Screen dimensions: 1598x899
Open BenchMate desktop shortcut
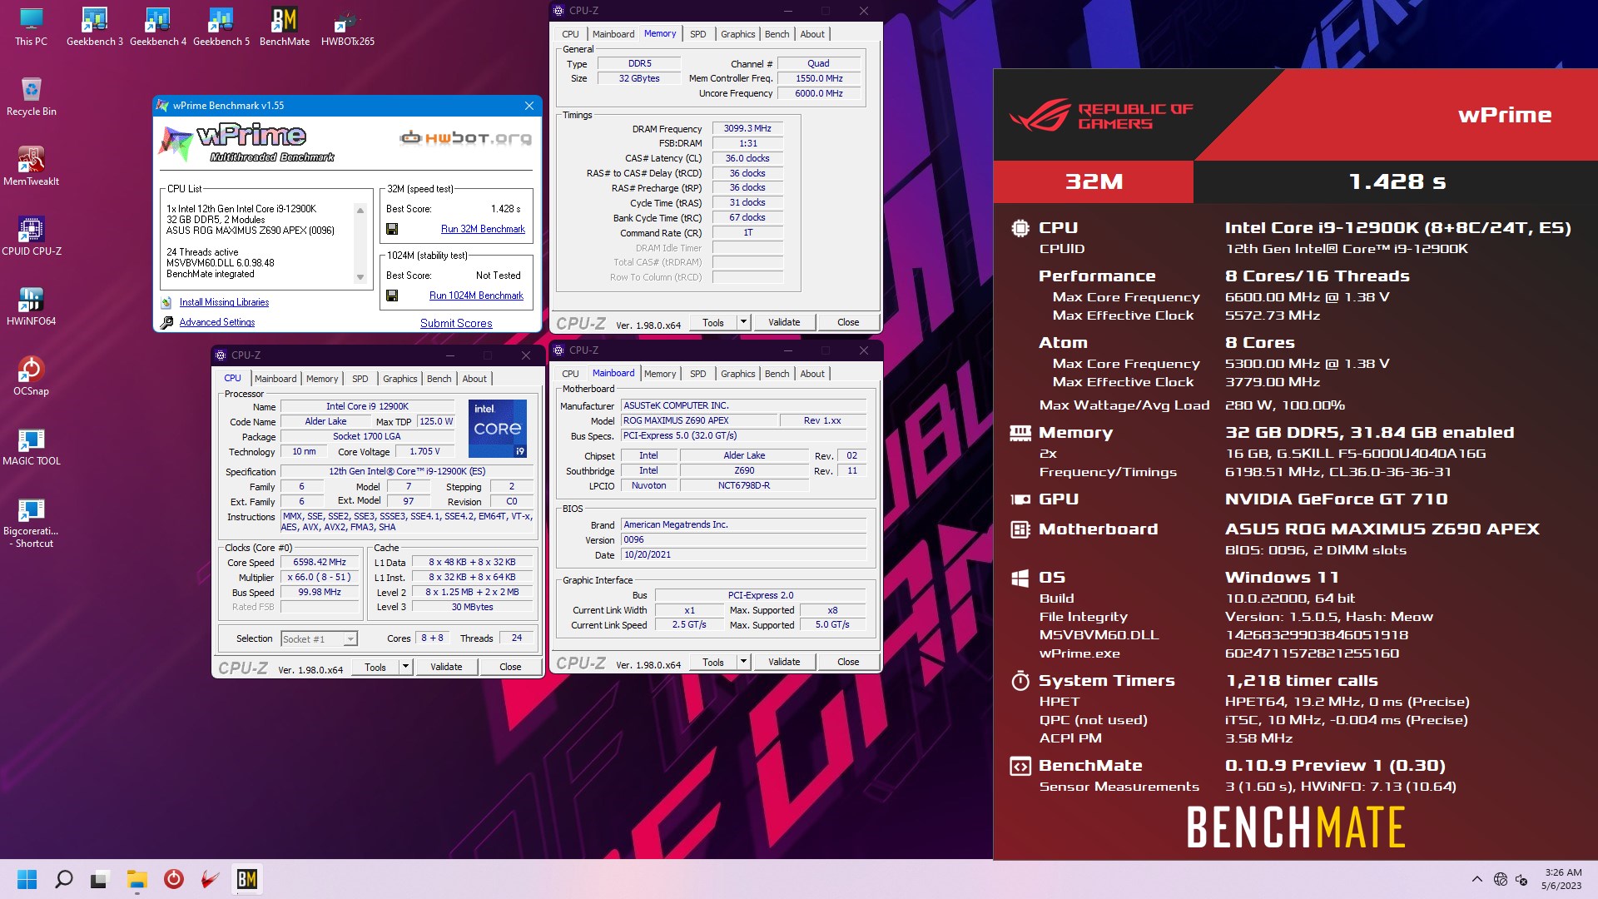click(284, 27)
